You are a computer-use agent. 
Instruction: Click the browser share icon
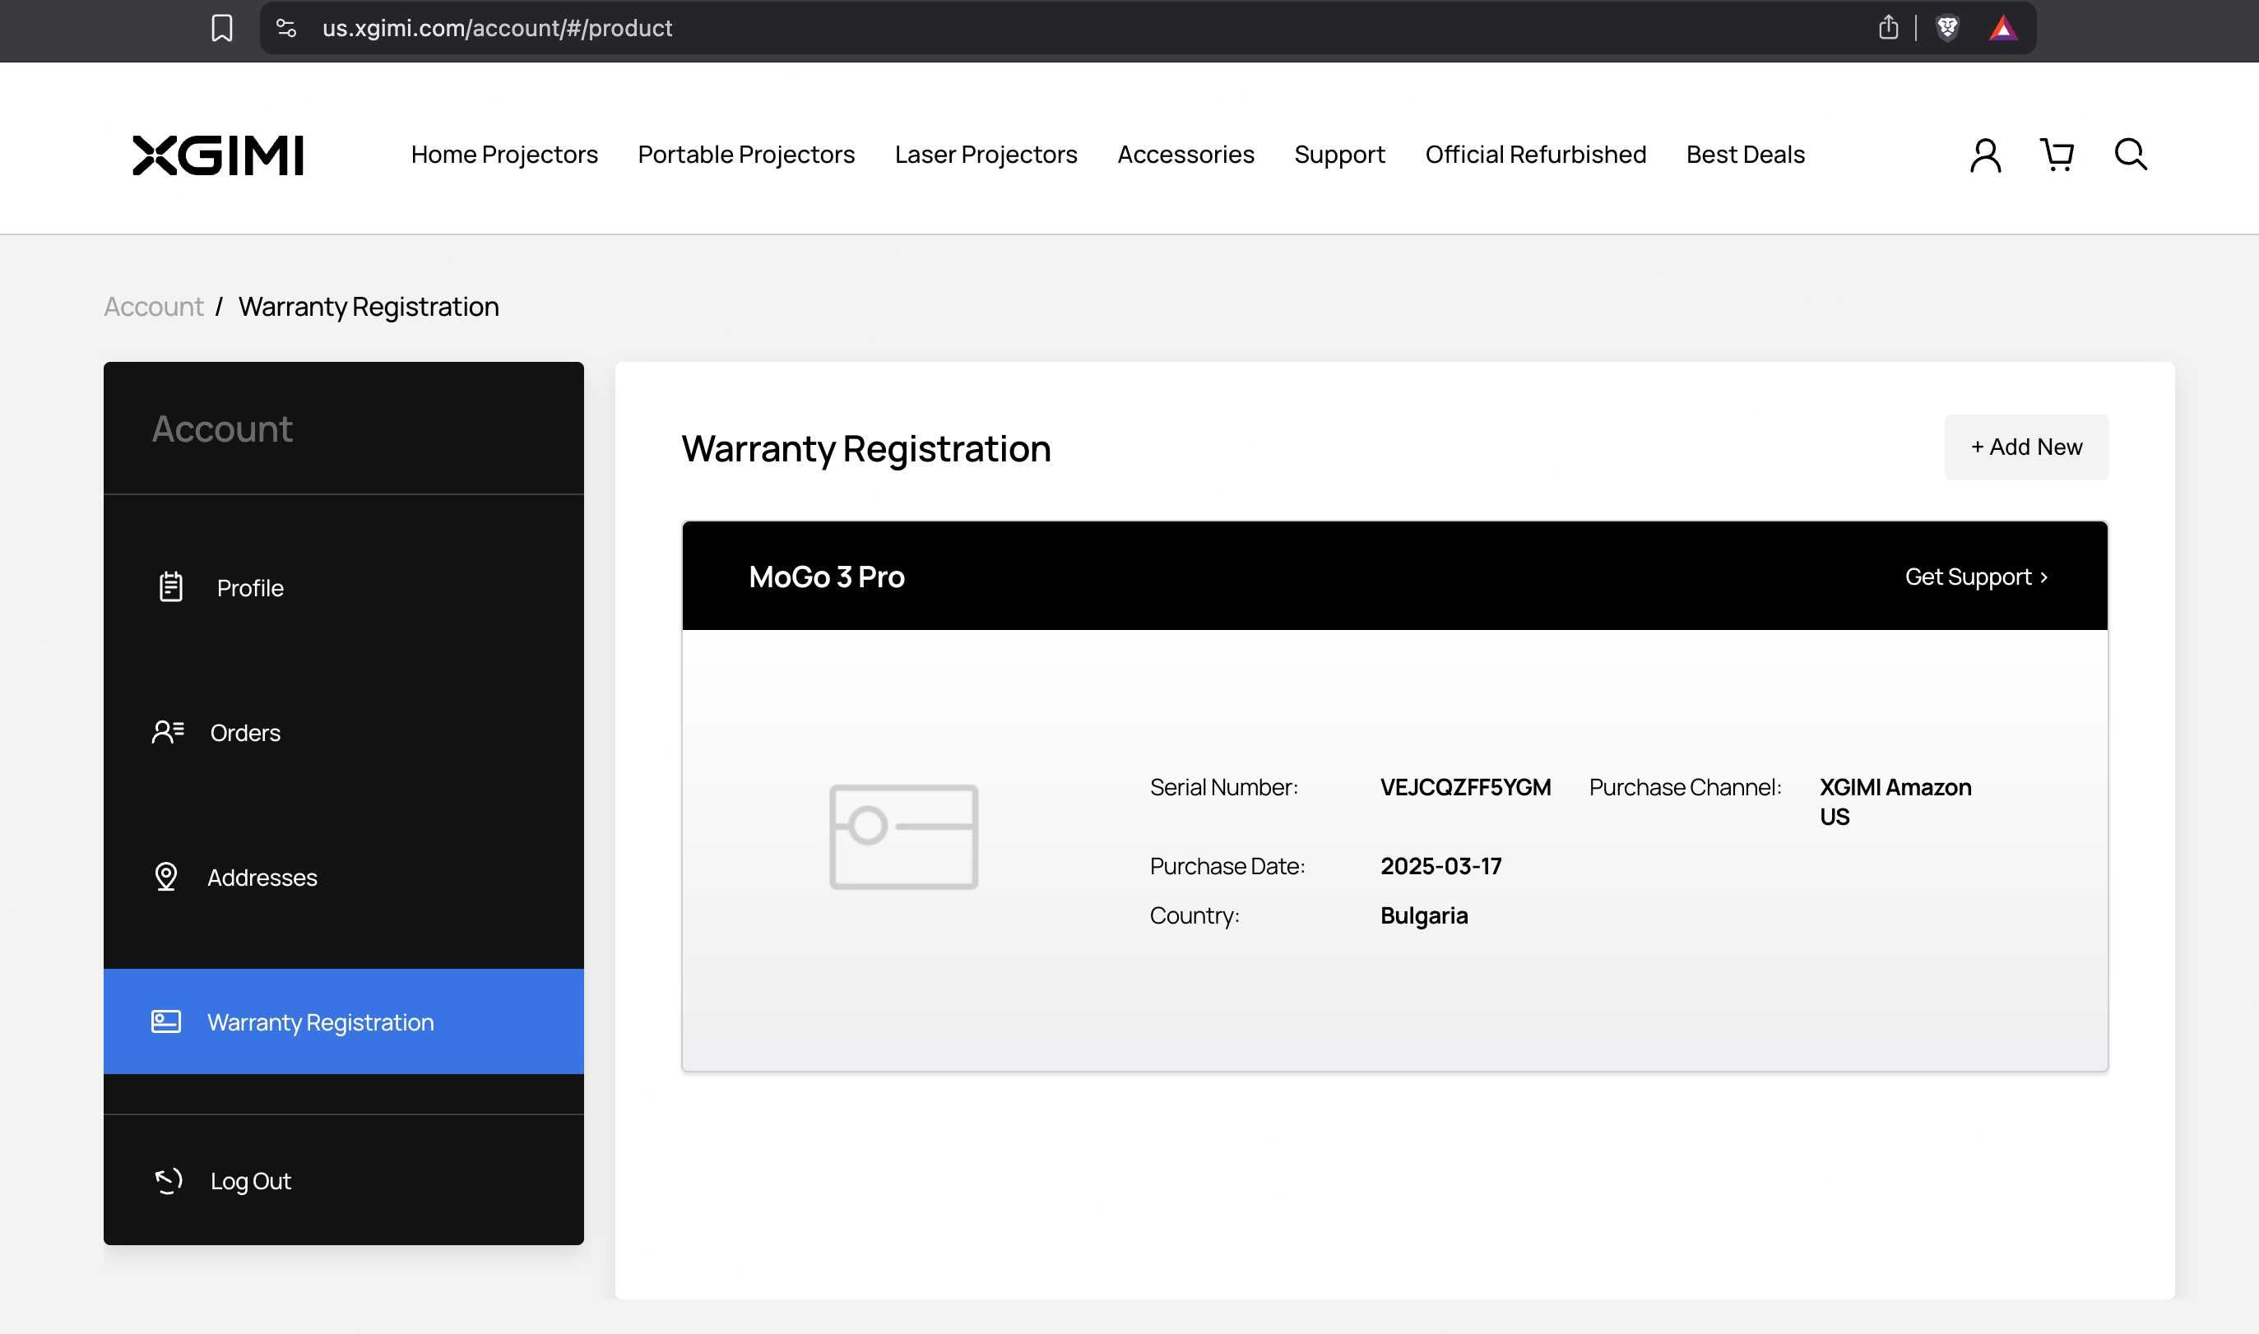click(1888, 28)
